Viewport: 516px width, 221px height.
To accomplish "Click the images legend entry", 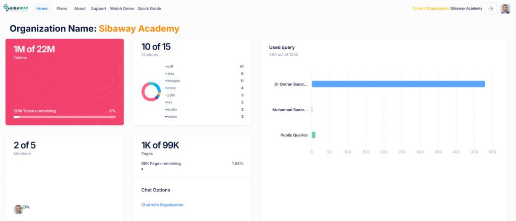I will [172, 81].
